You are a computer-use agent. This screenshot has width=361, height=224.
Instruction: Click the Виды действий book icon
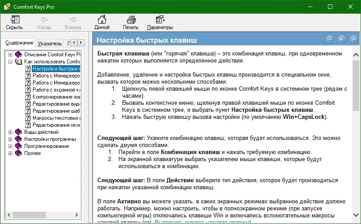click(19, 132)
